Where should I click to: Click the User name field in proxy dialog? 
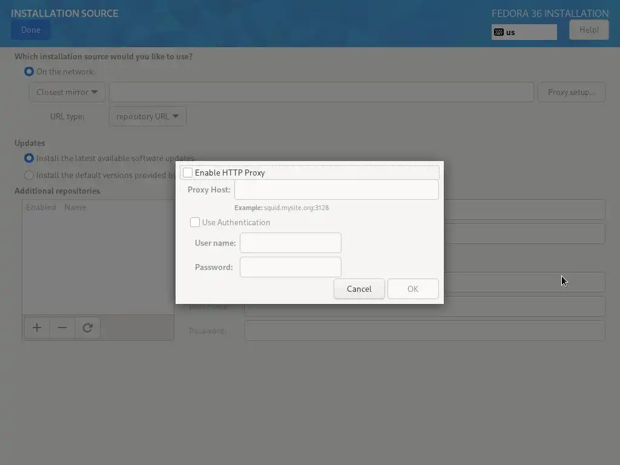[290, 243]
